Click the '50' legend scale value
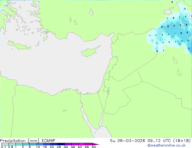 point(94,147)
